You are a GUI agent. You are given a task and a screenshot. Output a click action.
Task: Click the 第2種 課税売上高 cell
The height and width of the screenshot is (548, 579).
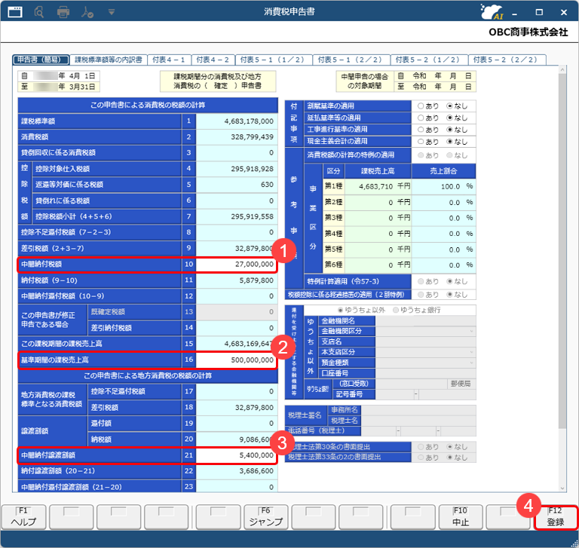378,202
